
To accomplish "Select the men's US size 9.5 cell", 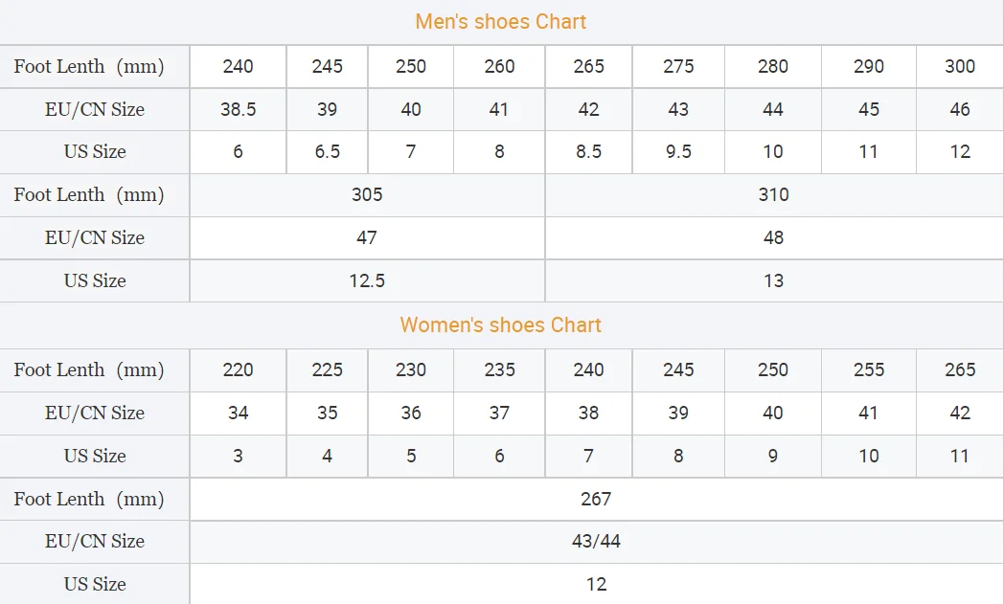I will tap(678, 152).
